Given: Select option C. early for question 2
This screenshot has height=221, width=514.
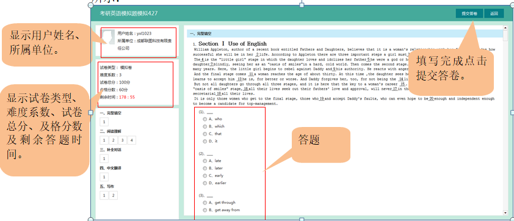Looking at the screenshot, I should (x=205, y=176).
